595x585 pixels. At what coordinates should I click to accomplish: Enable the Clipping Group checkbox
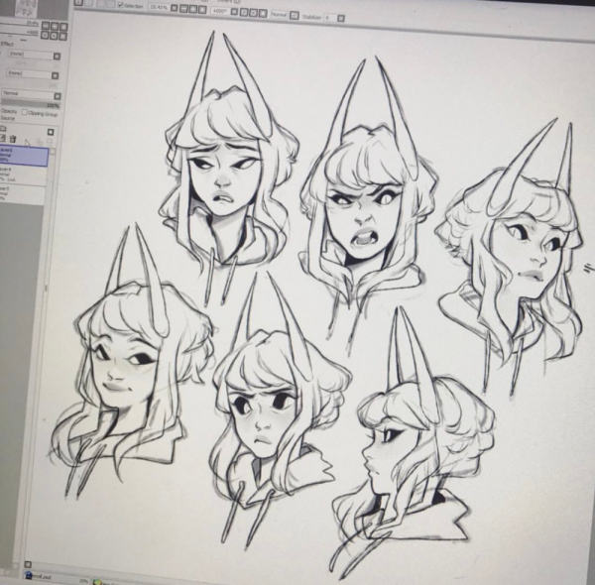pyautogui.click(x=25, y=112)
